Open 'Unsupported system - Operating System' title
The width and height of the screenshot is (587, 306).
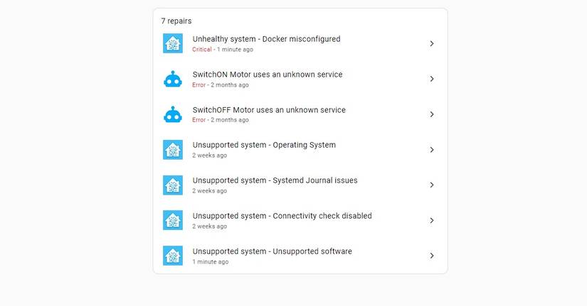263,145
